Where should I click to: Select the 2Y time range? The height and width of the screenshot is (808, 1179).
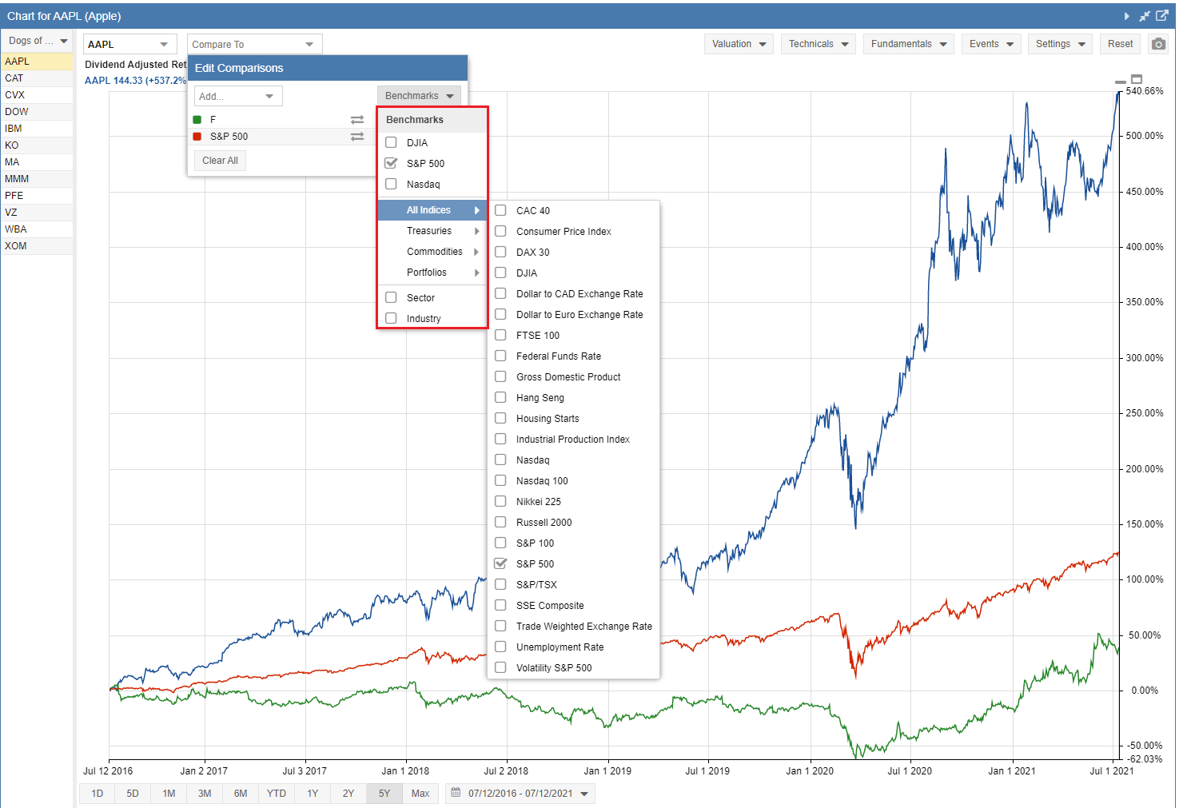[349, 794]
